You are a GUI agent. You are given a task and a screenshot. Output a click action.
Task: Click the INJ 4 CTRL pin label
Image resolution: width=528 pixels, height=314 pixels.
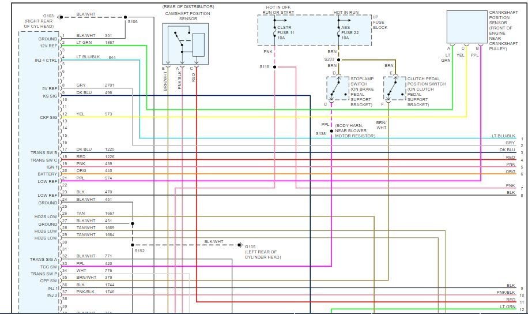click(x=46, y=61)
